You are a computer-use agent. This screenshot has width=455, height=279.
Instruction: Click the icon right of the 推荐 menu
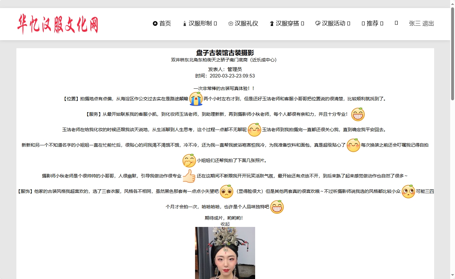tap(396, 23)
